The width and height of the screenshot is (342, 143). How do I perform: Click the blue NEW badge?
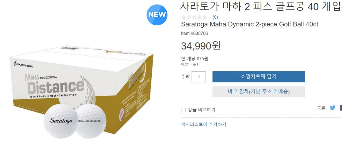pos(157,15)
